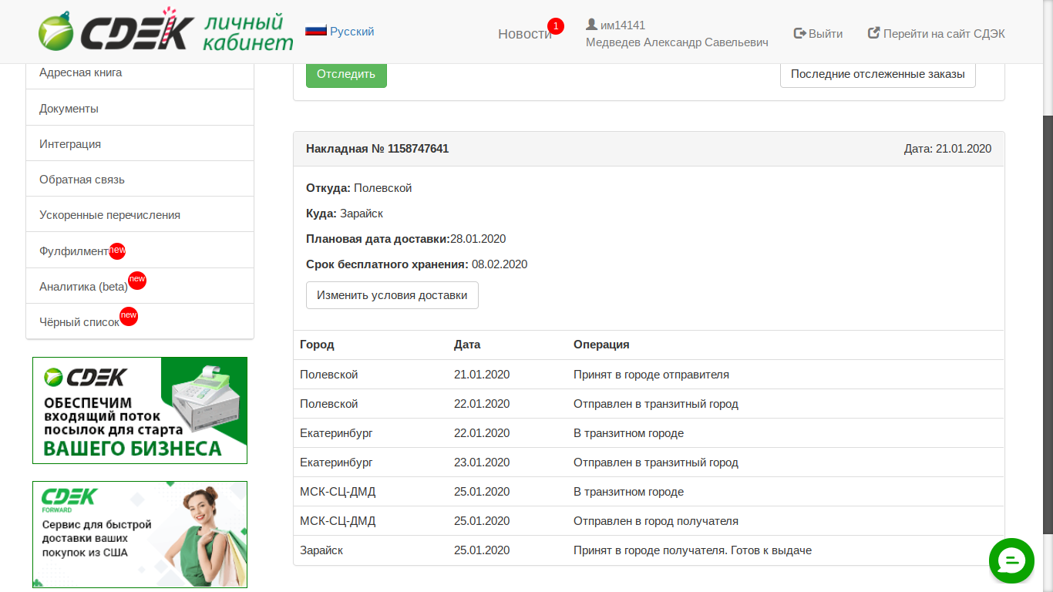Click the red news notification badge
This screenshot has width=1053, height=592.
555,26
